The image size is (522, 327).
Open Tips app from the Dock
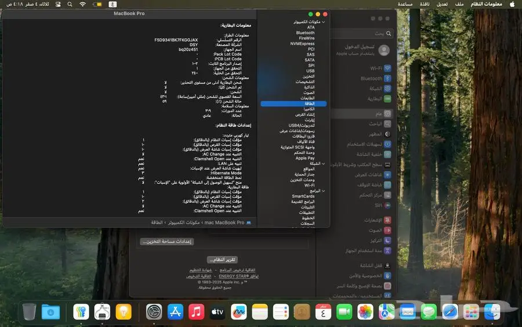coord(124,312)
